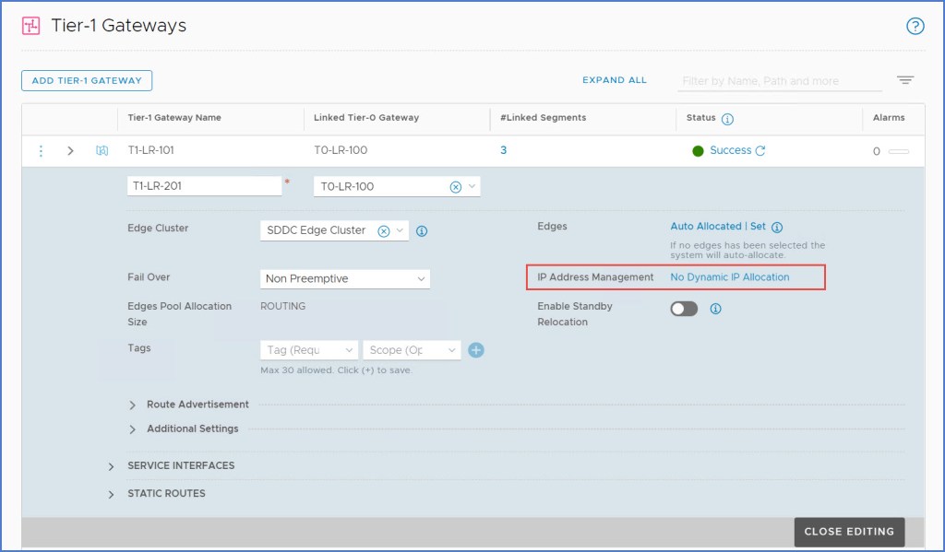This screenshot has width=945, height=552.
Task: Expand the Additional Settings section
Action: pyautogui.click(x=132, y=429)
